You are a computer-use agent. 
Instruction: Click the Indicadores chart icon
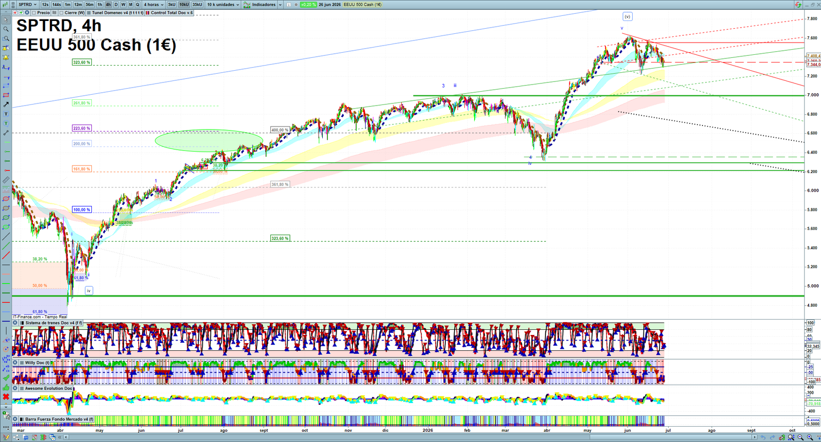(x=247, y=5)
